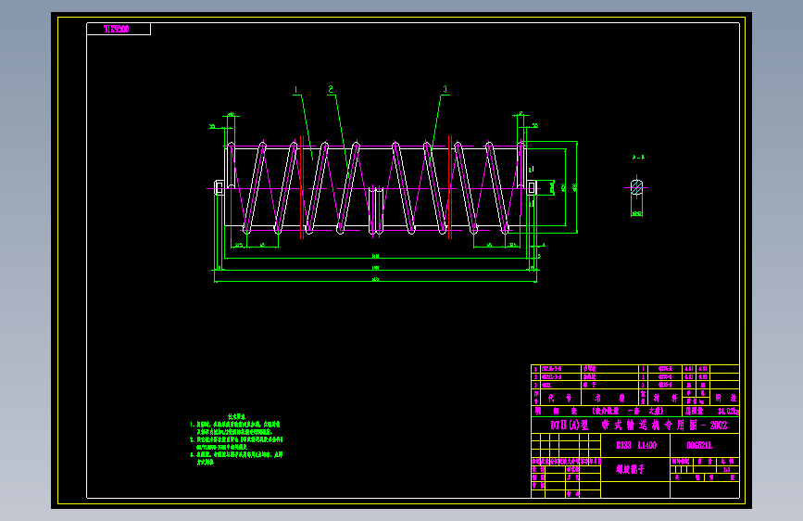Click the title 'DTII(A)型 带式输送机专用图-2002'

pyautogui.click(x=639, y=426)
